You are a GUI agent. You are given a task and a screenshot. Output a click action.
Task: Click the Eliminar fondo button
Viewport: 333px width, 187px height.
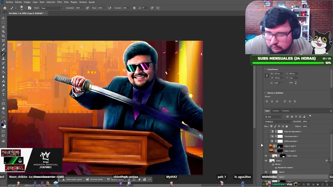tap(95, 179)
